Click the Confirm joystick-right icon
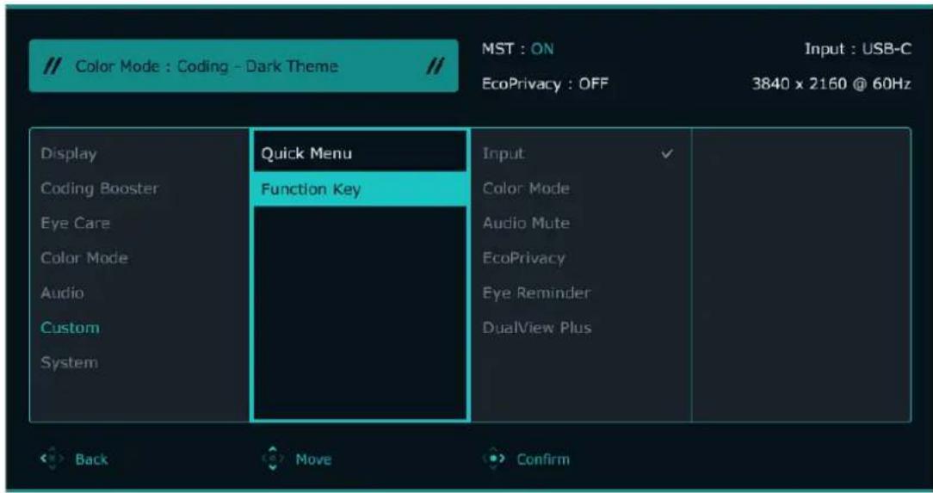933x493 pixels. (x=494, y=459)
